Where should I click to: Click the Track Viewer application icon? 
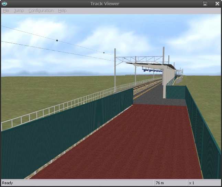click(4, 4)
